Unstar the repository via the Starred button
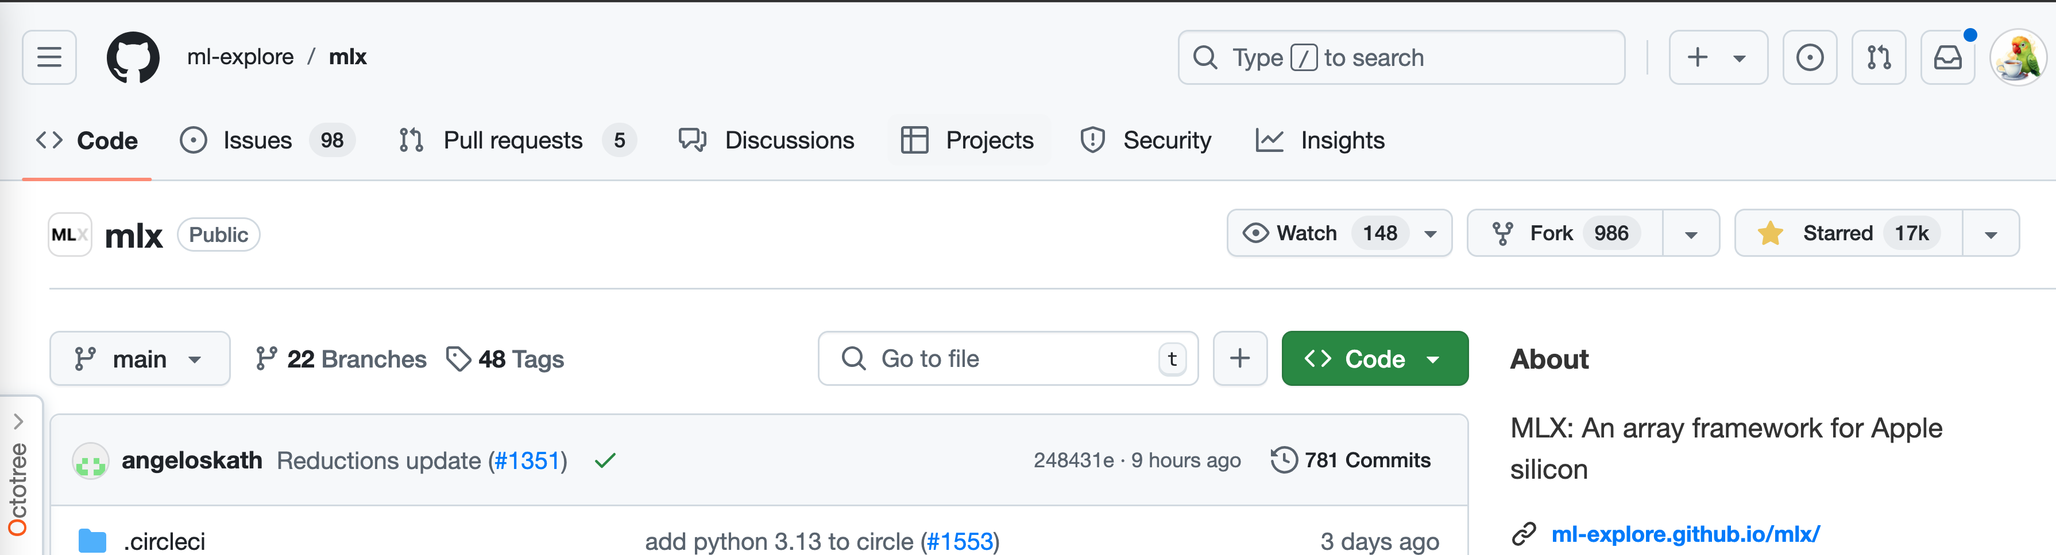The height and width of the screenshot is (555, 2056). coord(1849,233)
